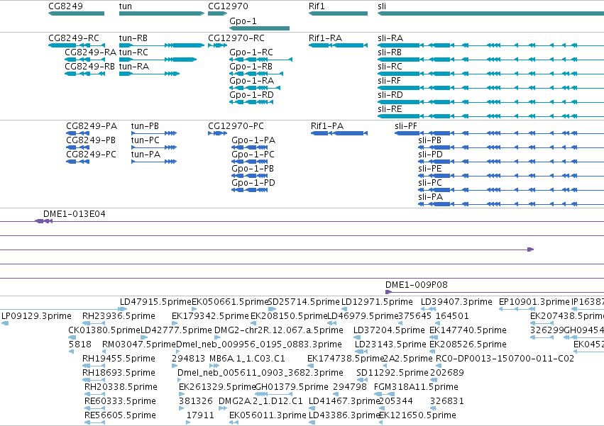Click the tun-PA coding glyph
604x426 pixels.
pyautogui.click(x=154, y=162)
